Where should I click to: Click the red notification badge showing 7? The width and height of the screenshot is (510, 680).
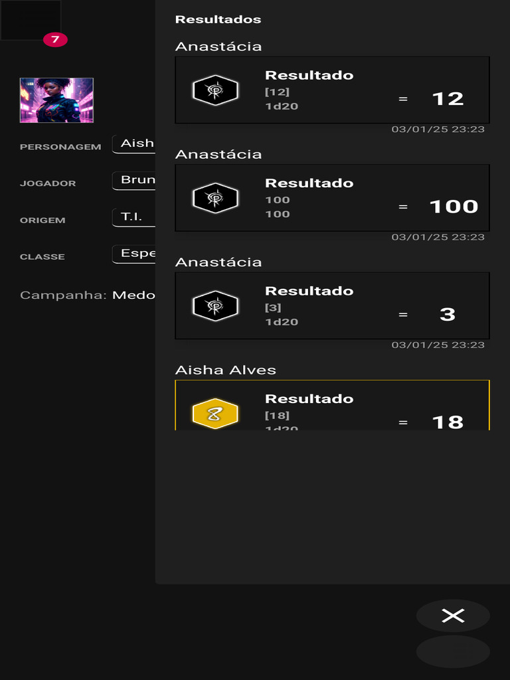tap(55, 40)
